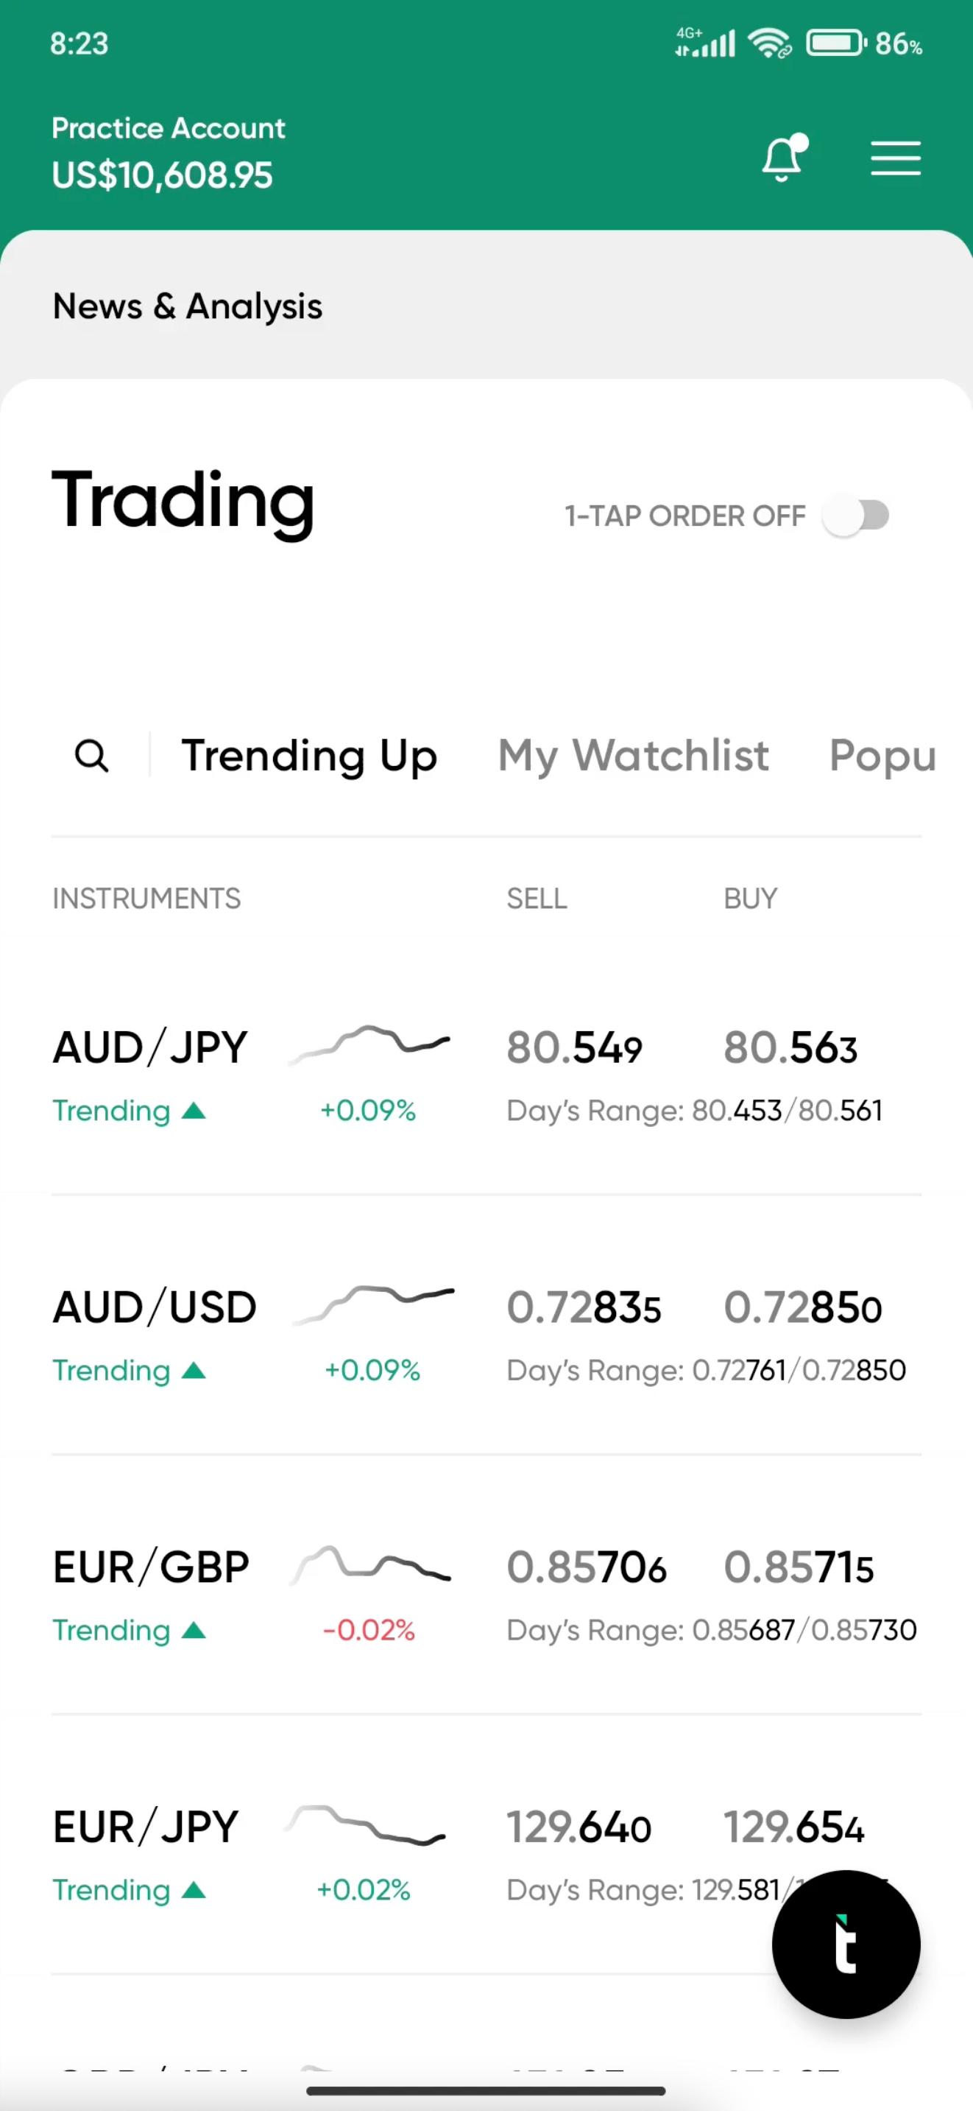Tap the AUD/JPY sell price 80.549
The height and width of the screenshot is (2111, 973).
tap(574, 1047)
